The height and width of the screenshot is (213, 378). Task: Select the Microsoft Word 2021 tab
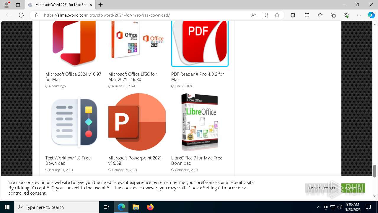tap(60, 5)
